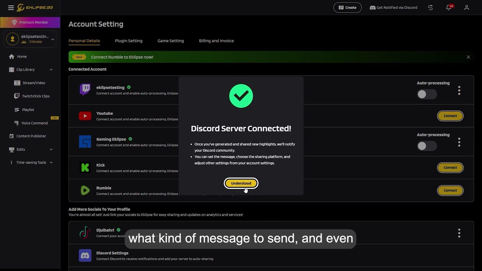482x271 pixels.
Task: Toggle Auto-processing for Gaming Eklipse
Action: [x=427, y=146]
